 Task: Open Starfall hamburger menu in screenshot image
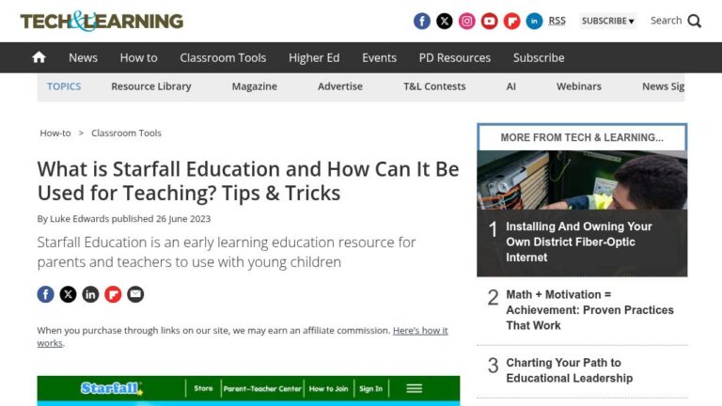pos(415,388)
